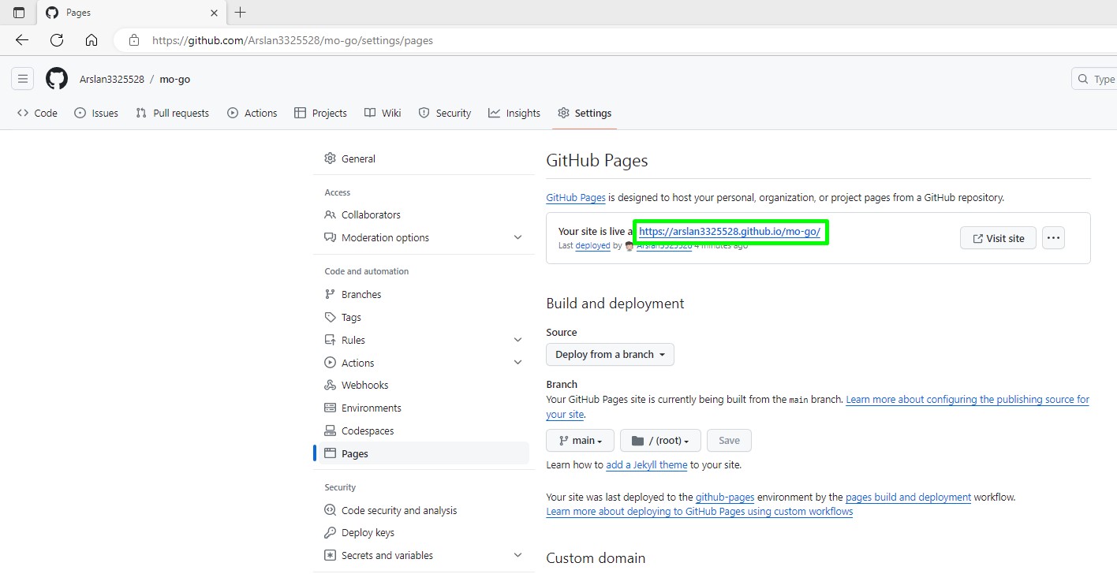Click the search box with Type placeholder
Screen dimensions: 1117x574
(1095, 79)
